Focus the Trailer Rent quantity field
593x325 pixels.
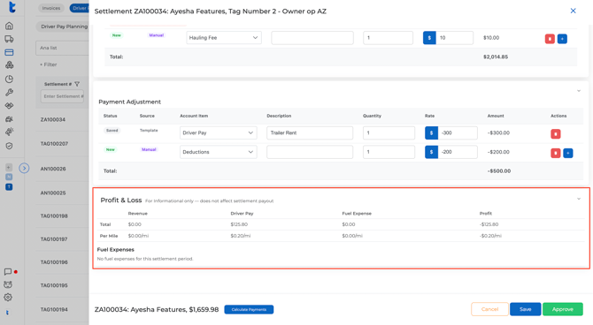pos(389,132)
